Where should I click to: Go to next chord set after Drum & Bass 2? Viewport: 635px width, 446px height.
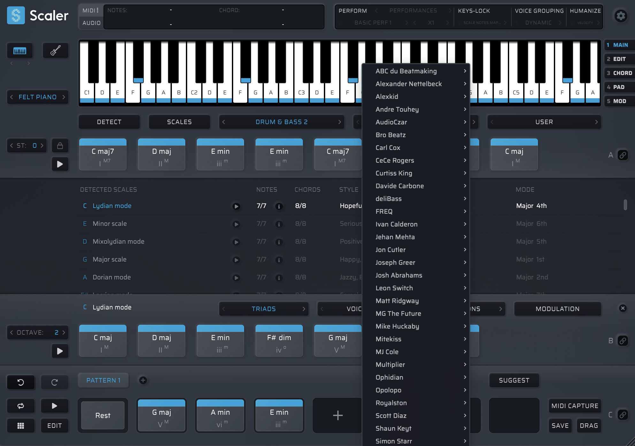(x=339, y=122)
